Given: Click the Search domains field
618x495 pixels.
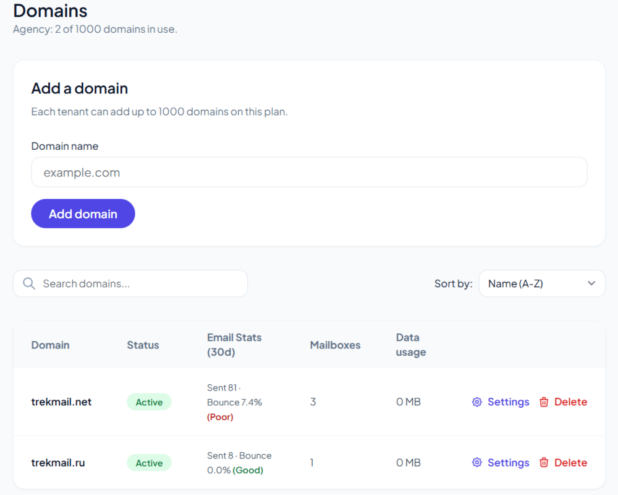Looking at the screenshot, I should pyautogui.click(x=130, y=283).
